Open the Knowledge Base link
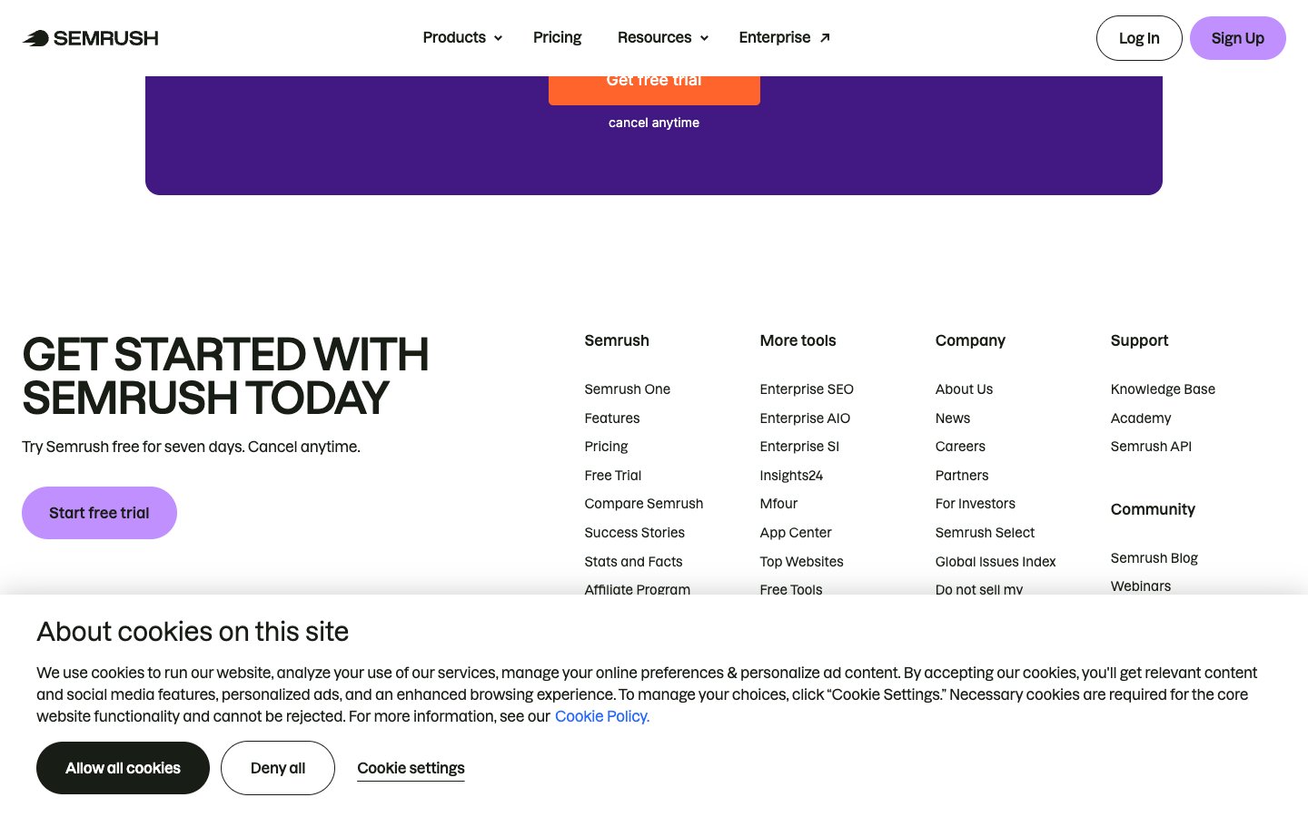 1163,389
